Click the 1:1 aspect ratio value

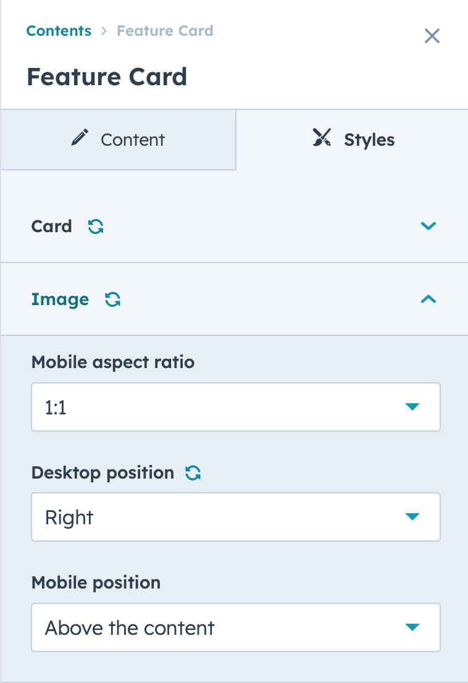click(x=56, y=408)
